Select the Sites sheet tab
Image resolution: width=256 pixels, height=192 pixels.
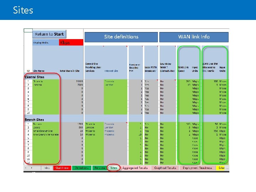pos(114,168)
